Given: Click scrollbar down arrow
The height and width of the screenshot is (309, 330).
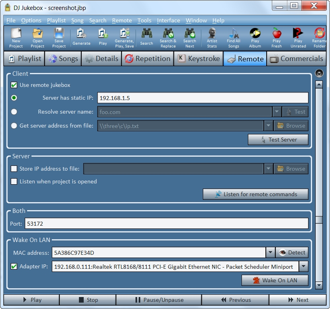Looking at the screenshot, I should pyautogui.click(x=319, y=285).
